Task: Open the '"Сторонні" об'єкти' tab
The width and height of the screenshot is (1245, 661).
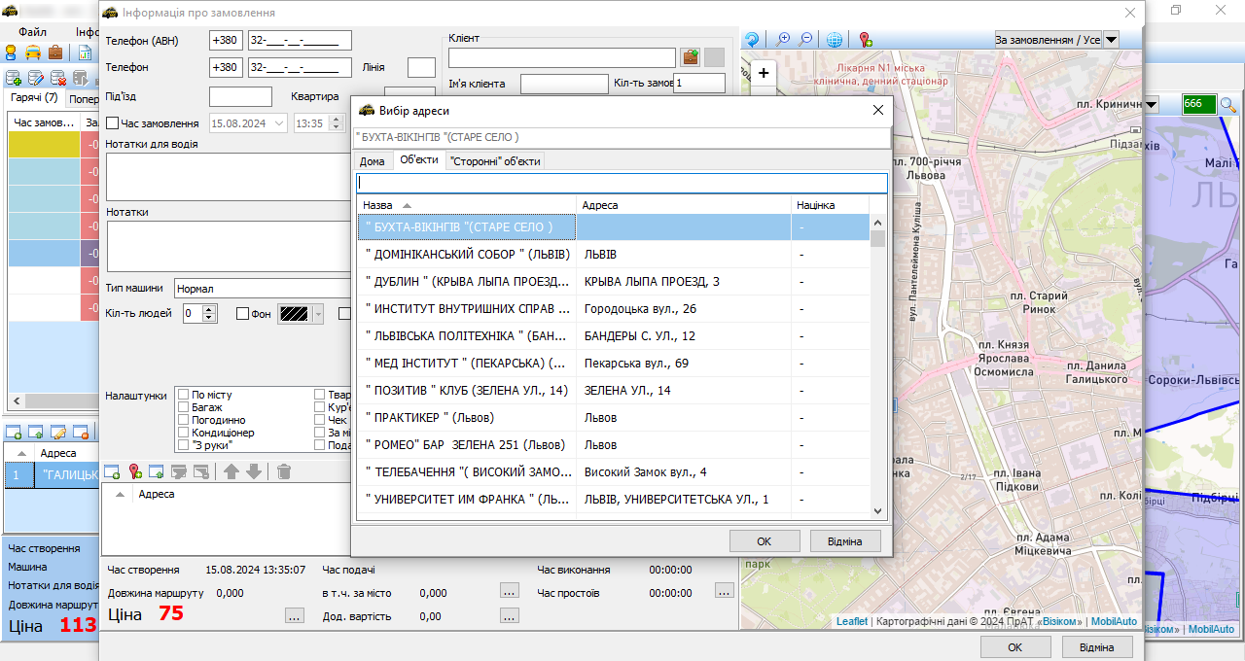Action: pyautogui.click(x=495, y=161)
